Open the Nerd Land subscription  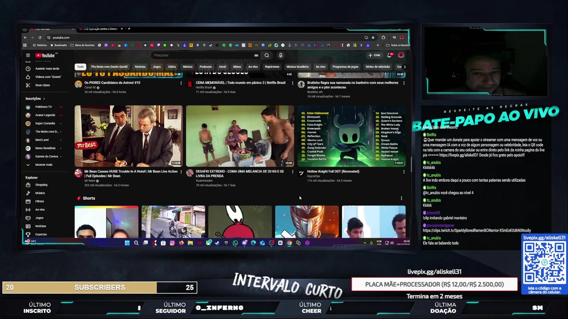click(x=43, y=140)
